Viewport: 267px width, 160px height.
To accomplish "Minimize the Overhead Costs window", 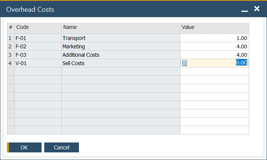I will point(244,10).
